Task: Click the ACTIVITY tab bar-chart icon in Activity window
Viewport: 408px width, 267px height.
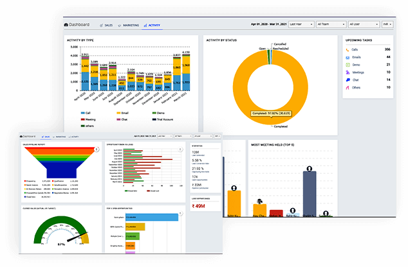Action: [145, 25]
